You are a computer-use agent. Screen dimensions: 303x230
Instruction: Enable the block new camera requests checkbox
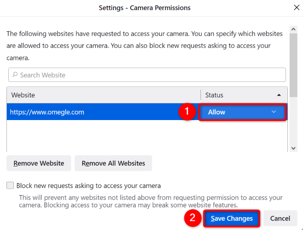[11, 186]
